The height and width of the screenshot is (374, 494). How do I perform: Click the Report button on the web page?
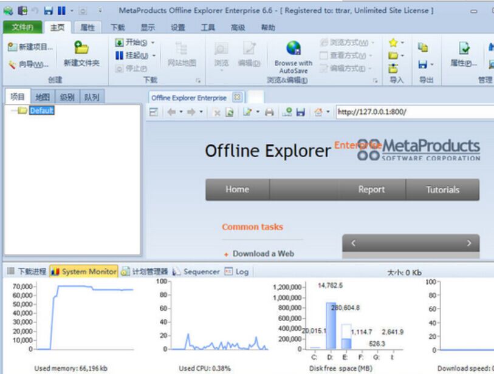click(372, 189)
